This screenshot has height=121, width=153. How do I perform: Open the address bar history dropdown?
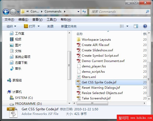click(x=78, y=12)
